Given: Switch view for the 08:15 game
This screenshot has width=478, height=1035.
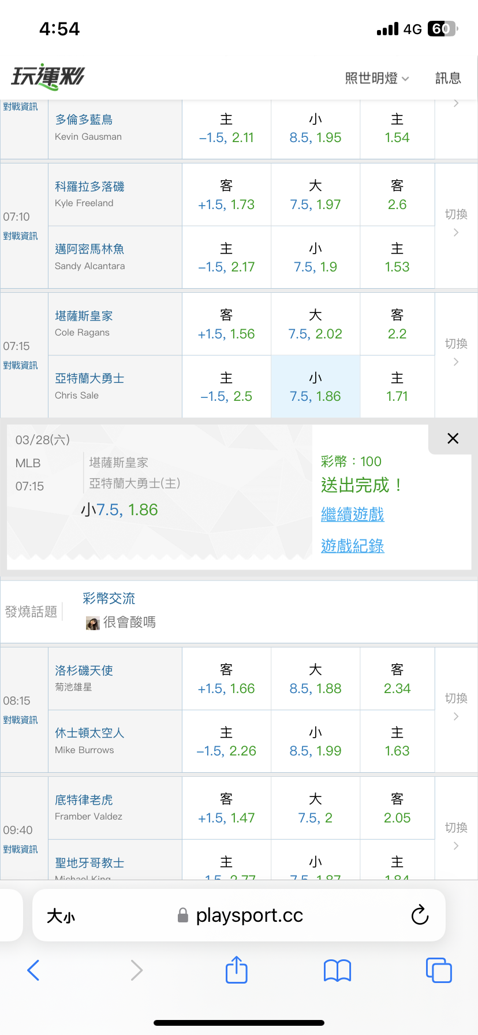Looking at the screenshot, I should pos(455,706).
